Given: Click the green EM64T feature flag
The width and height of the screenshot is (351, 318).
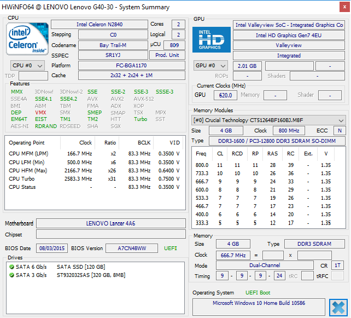Looking at the screenshot, I should click(x=19, y=119).
